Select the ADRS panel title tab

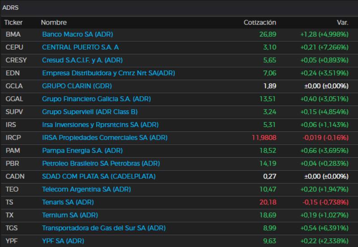[11, 8]
